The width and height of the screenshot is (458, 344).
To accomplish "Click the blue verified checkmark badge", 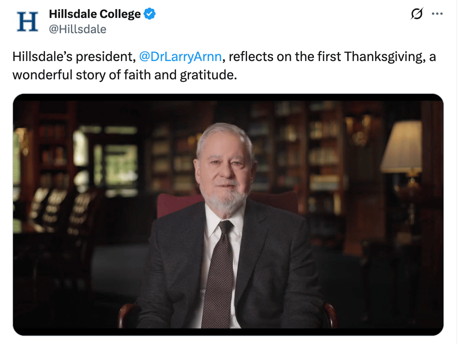I will tap(150, 14).
